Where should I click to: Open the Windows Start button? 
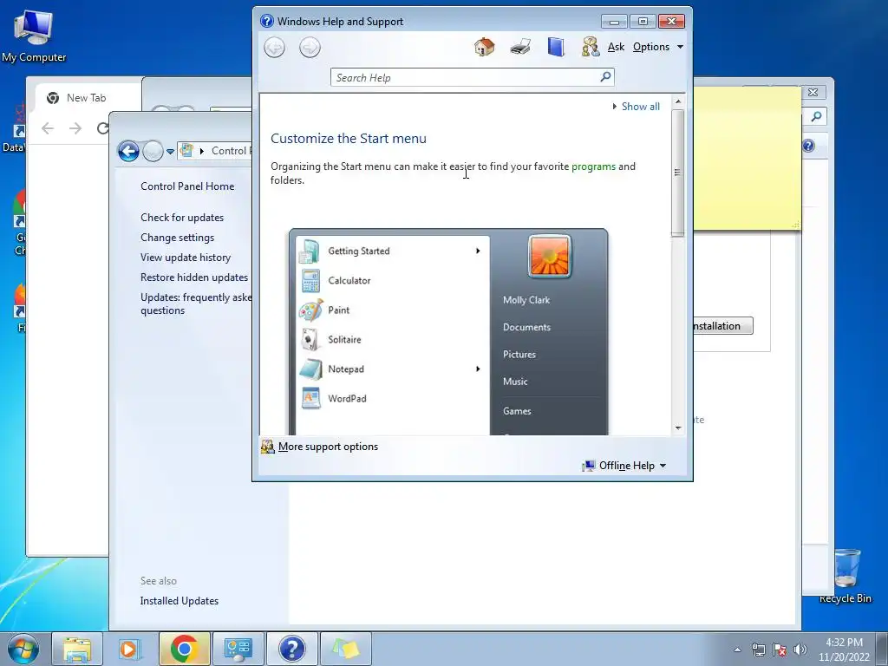(x=23, y=649)
